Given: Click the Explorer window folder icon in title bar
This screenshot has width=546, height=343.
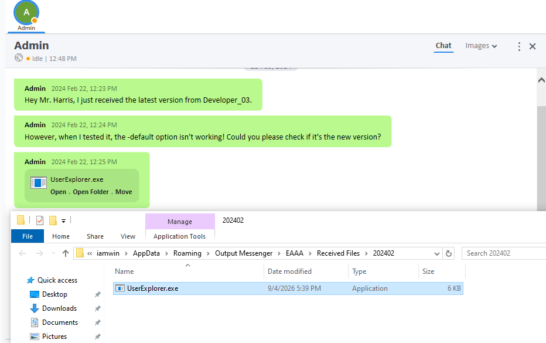Looking at the screenshot, I should point(21,220).
